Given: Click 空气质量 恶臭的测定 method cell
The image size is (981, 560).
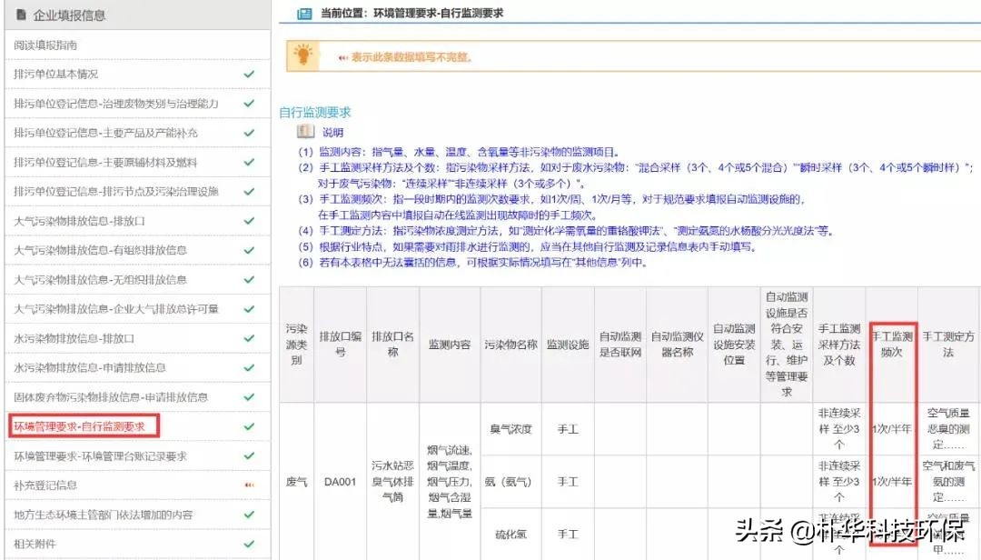Looking at the screenshot, I should 948,429.
